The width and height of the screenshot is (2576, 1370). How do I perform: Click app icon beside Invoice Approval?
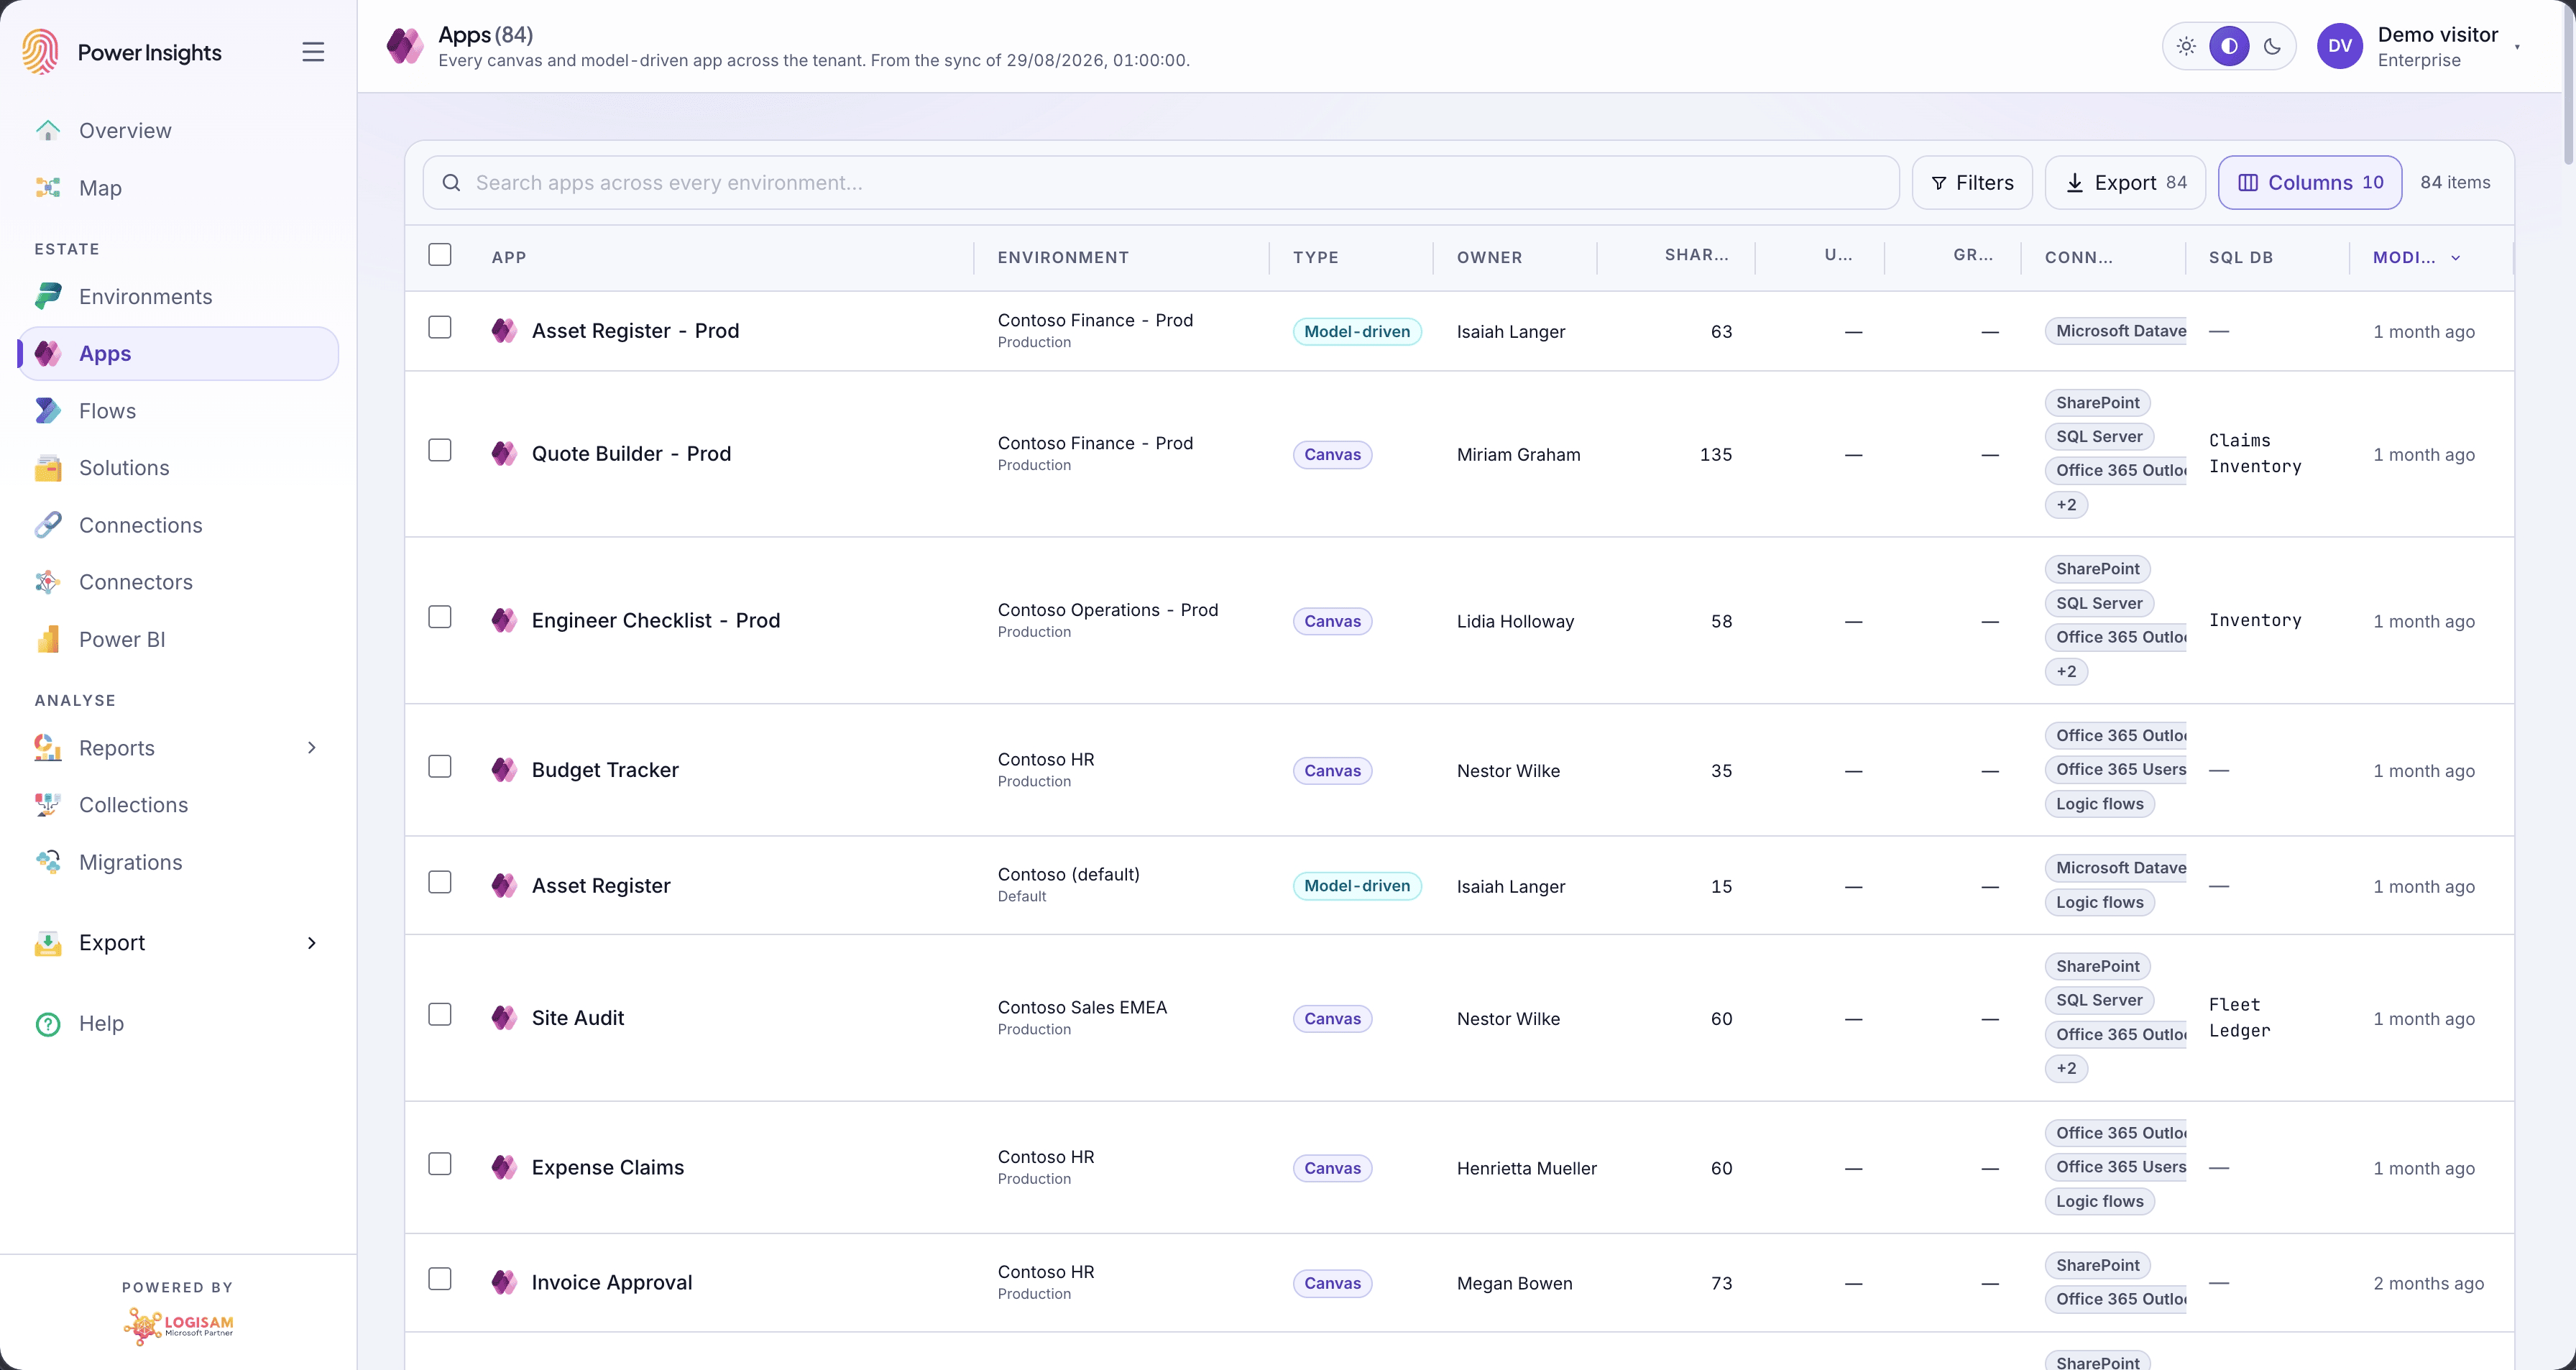[x=504, y=1282]
